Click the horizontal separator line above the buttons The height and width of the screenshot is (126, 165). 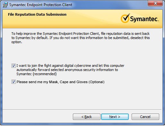coord(82,109)
